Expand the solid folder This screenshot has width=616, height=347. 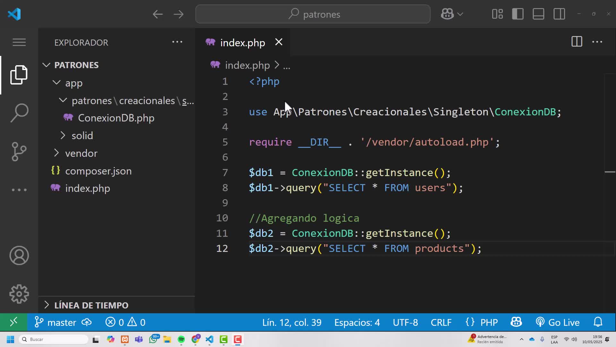point(82,136)
